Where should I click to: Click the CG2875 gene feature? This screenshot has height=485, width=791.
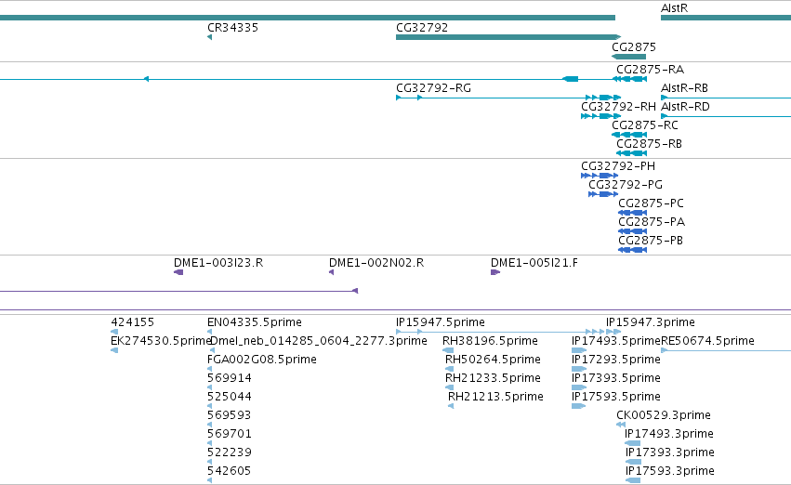click(x=628, y=57)
